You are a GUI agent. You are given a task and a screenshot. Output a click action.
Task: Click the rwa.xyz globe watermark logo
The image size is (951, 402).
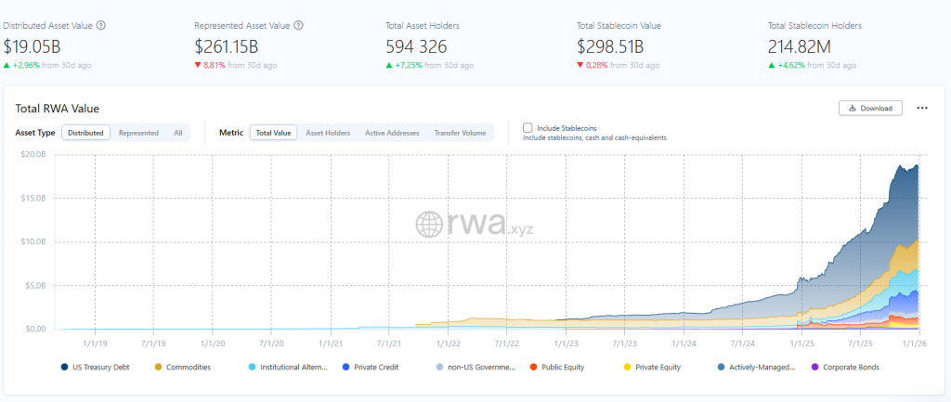coord(431,224)
